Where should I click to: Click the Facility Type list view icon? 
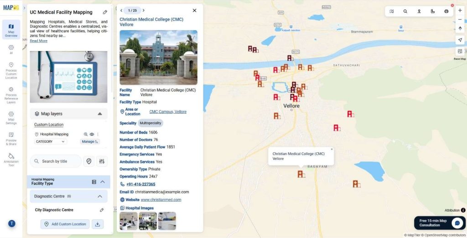point(94,182)
